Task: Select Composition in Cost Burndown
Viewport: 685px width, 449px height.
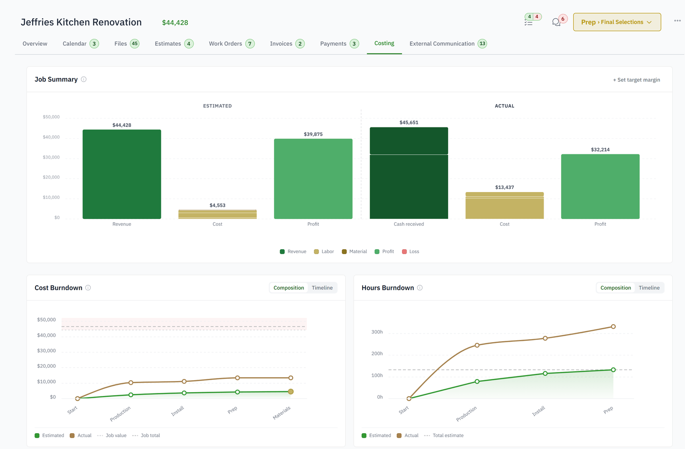Action: [x=289, y=288]
